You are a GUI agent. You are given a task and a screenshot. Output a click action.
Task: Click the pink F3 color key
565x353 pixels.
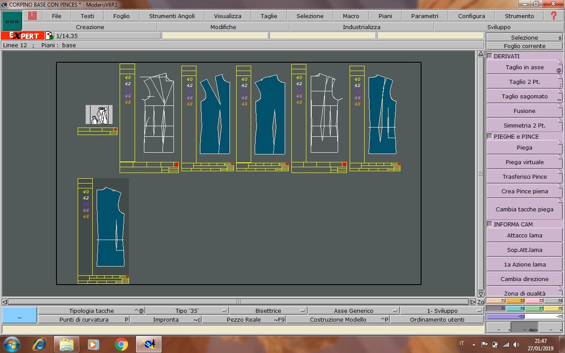click(x=534, y=300)
